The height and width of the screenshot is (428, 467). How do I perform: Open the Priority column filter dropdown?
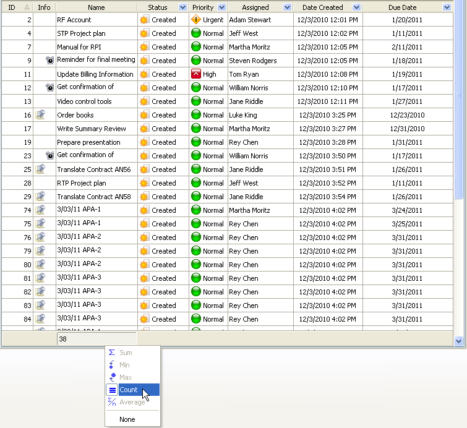(x=221, y=7)
